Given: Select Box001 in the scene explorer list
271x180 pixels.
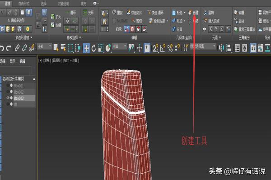Looking at the screenshot, I should tap(19, 85).
